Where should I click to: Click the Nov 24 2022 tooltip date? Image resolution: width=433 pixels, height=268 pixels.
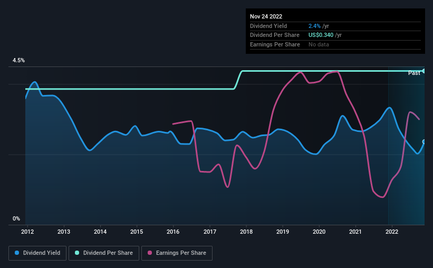[x=266, y=16]
